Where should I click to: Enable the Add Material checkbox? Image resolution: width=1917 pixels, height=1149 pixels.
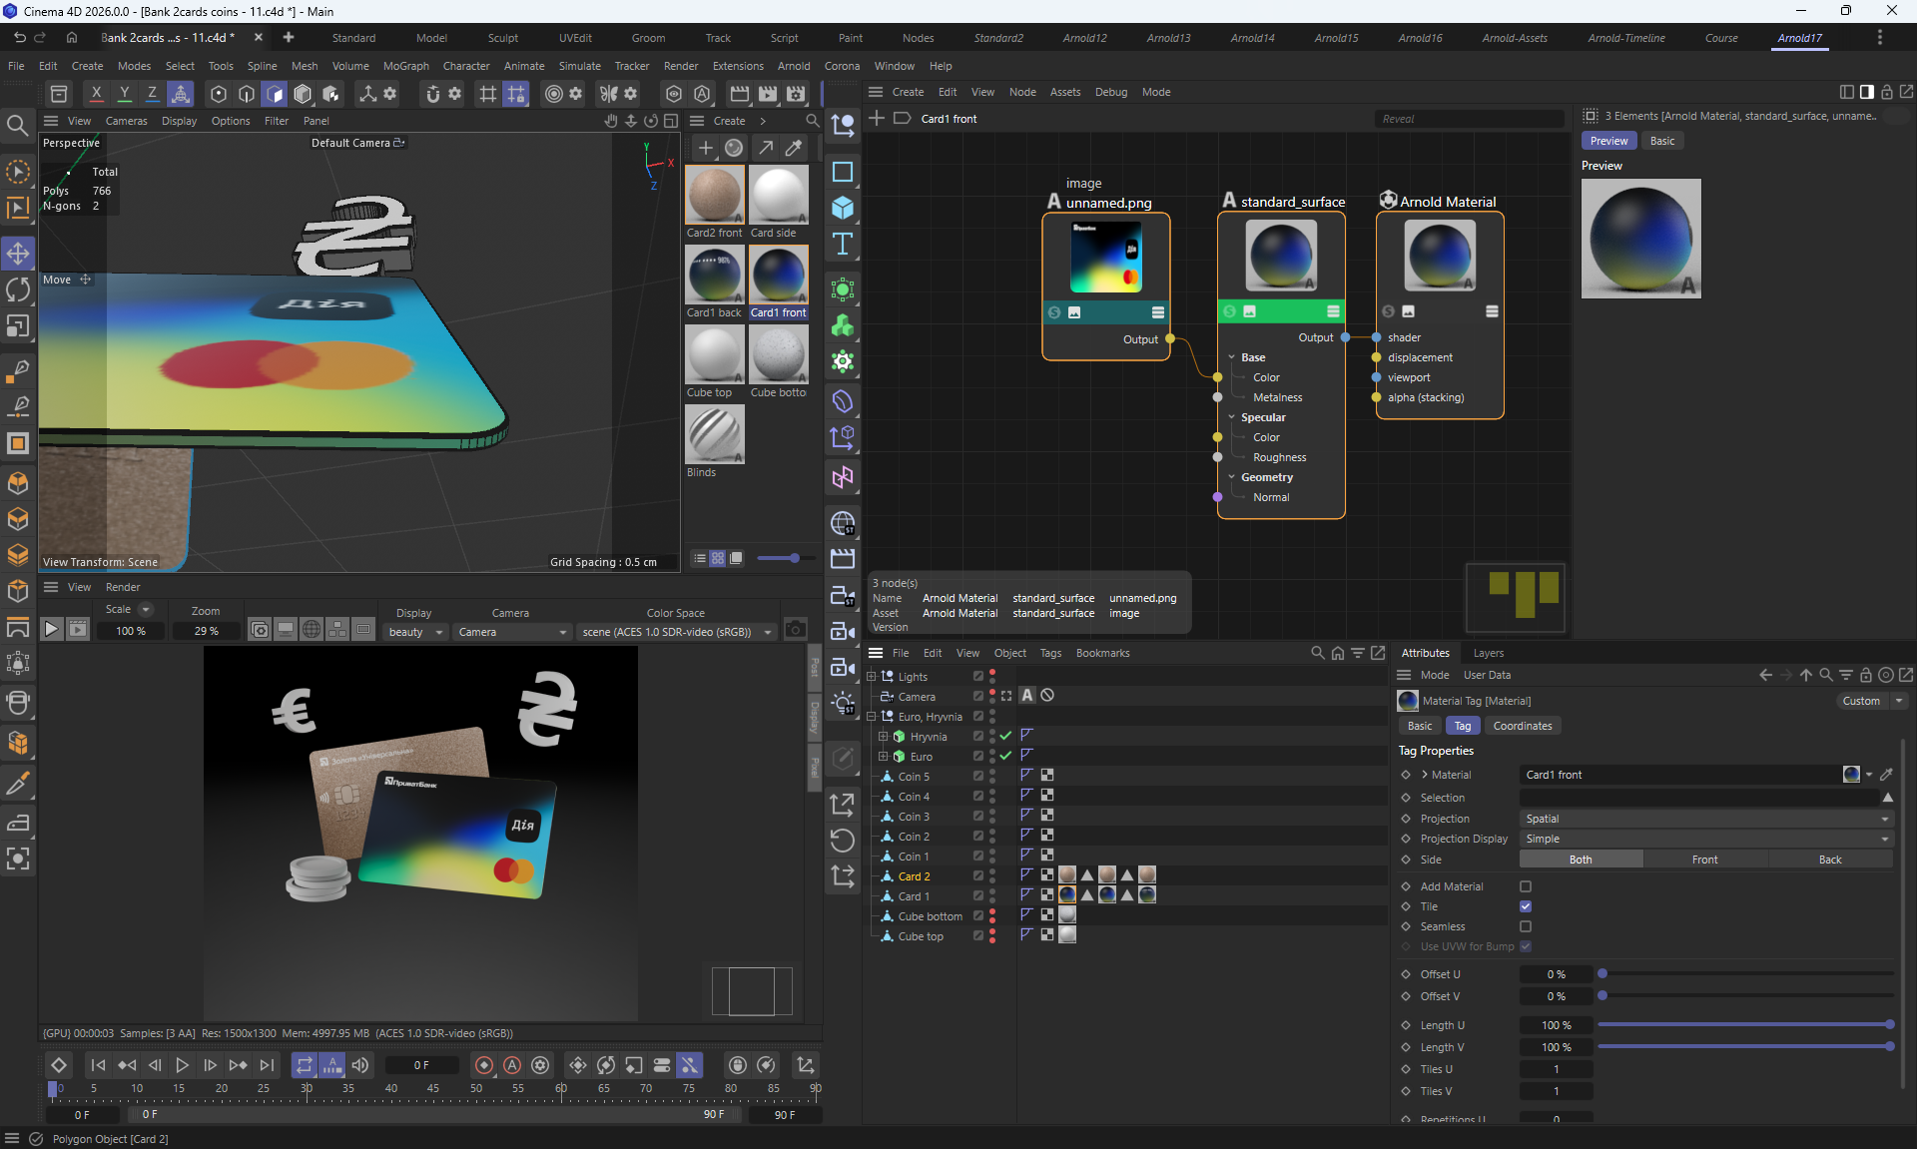click(x=1525, y=886)
